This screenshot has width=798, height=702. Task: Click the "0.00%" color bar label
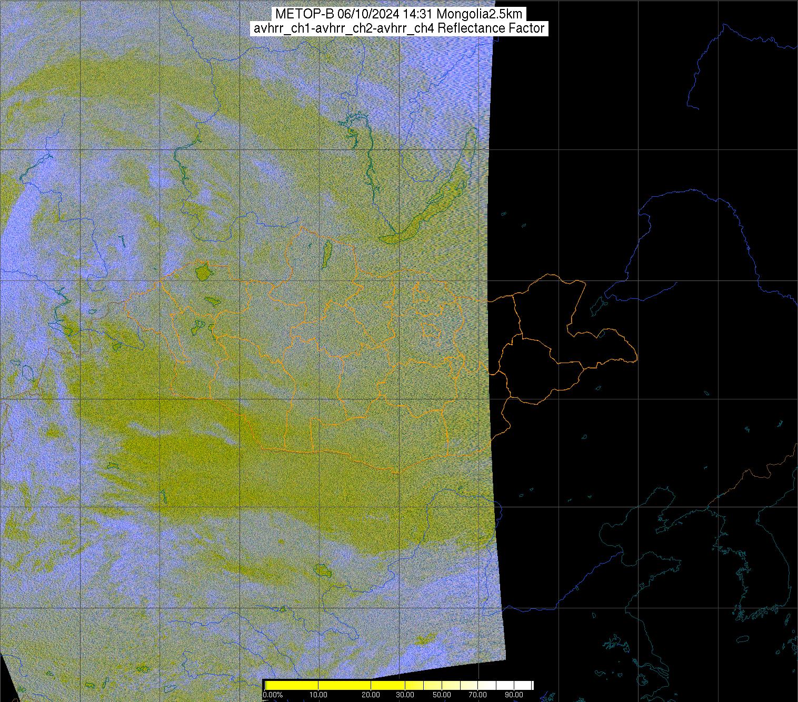[272, 695]
